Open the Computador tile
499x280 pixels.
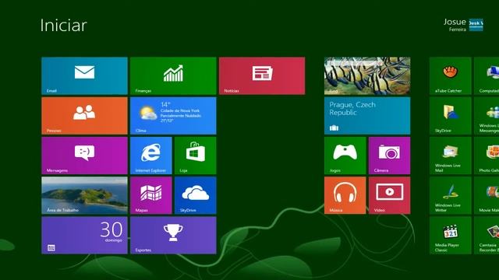click(x=487, y=76)
